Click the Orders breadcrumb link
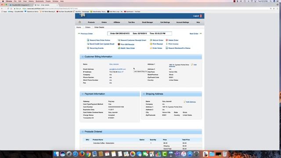 [x=88, y=27]
